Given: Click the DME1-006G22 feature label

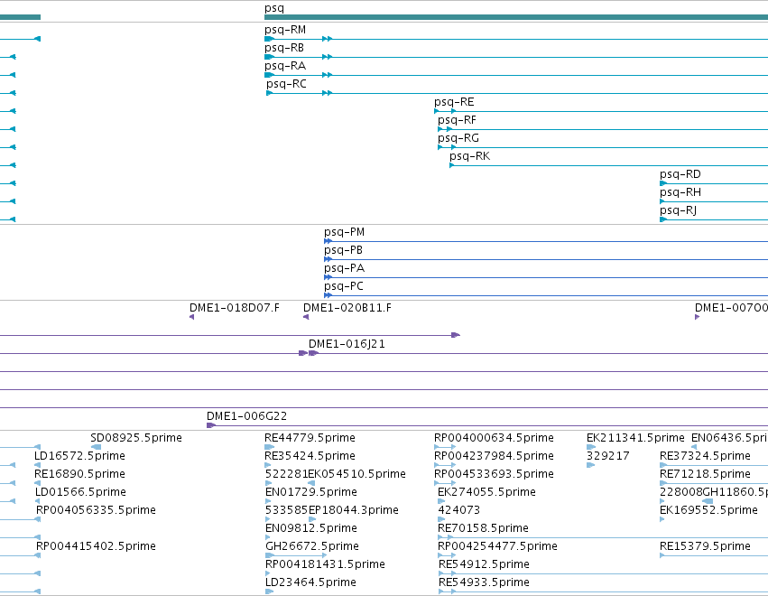Looking at the screenshot, I should (247, 416).
